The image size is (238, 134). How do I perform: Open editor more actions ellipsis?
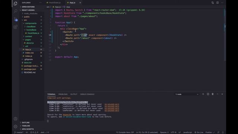coord(222,3)
